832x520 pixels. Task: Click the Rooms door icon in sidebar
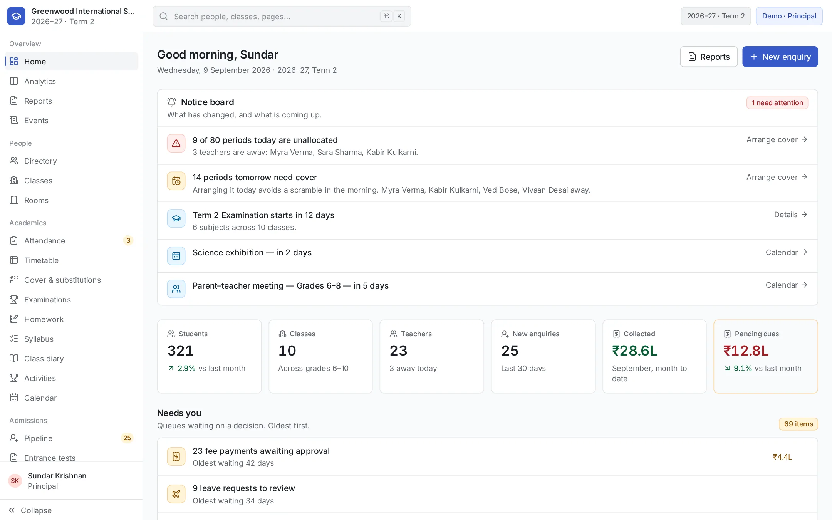(x=14, y=200)
